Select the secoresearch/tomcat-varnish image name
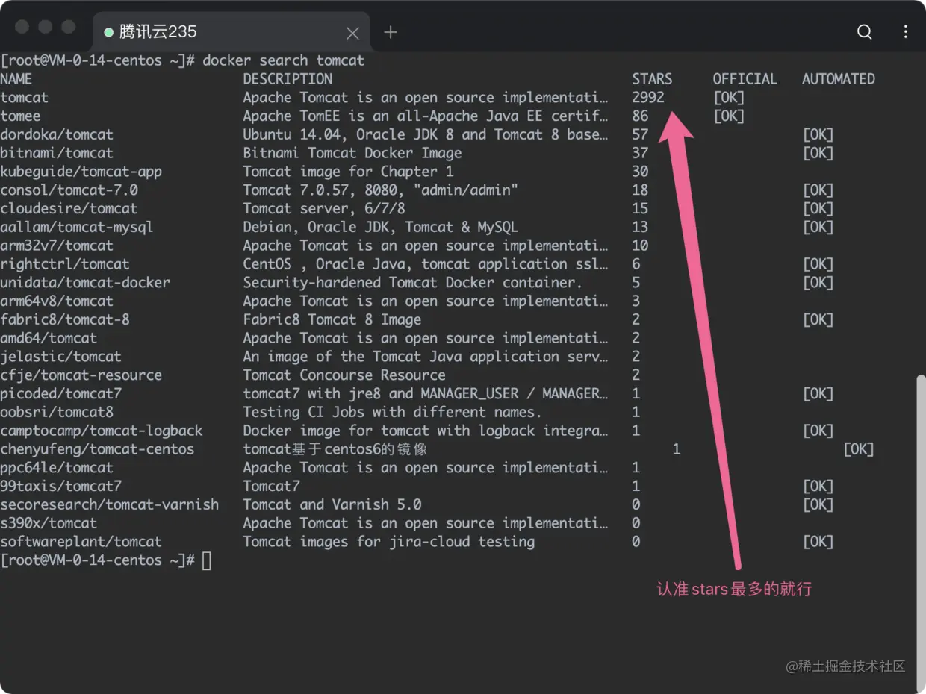This screenshot has width=926, height=694. 110,504
